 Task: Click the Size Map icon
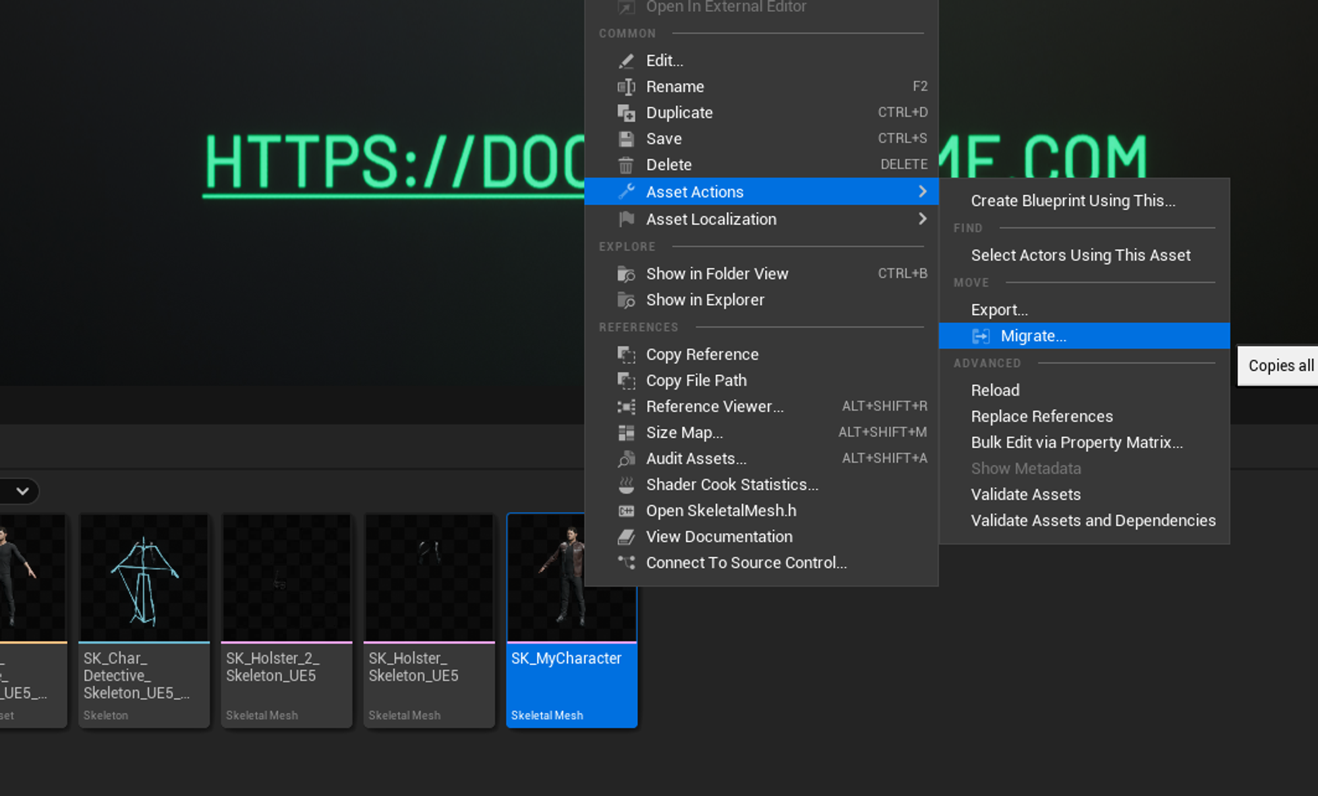626,433
